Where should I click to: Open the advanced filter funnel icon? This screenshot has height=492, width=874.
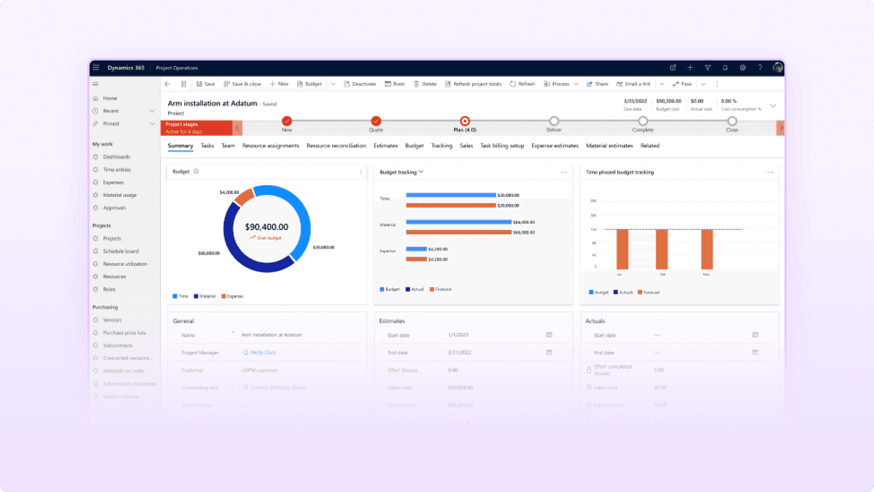tap(707, 68)
